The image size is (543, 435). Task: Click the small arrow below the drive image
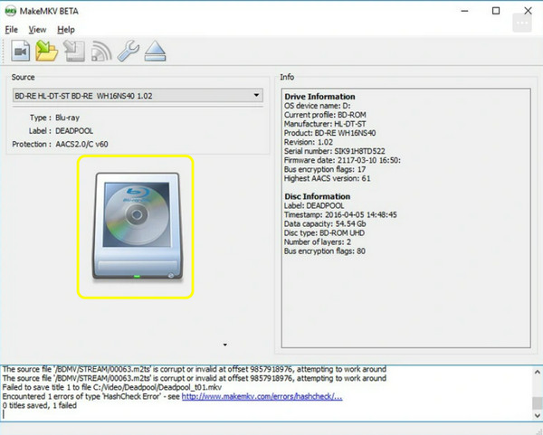[x=225, y=345]
